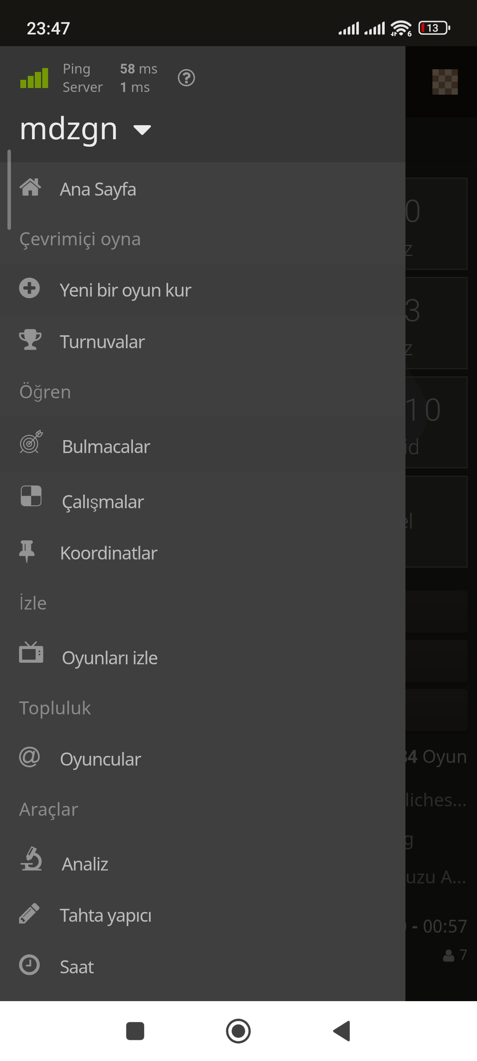477x1061 pixels.
Task: Click the house icon beside Ana Sayfa
Action: click(x=30, y=187)
